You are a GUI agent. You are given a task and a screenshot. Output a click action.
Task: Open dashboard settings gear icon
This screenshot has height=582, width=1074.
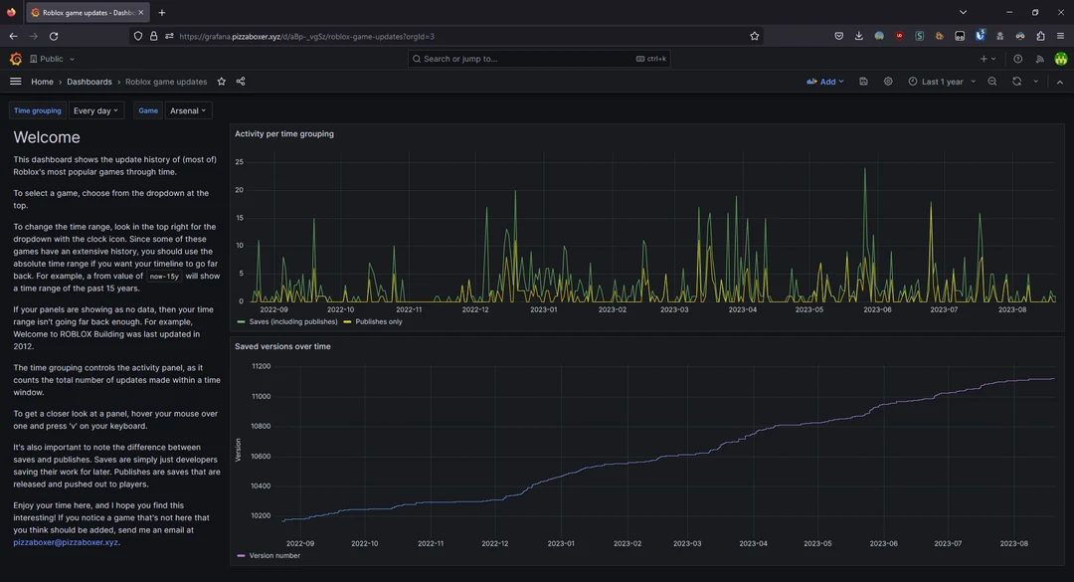pos(888,82)
